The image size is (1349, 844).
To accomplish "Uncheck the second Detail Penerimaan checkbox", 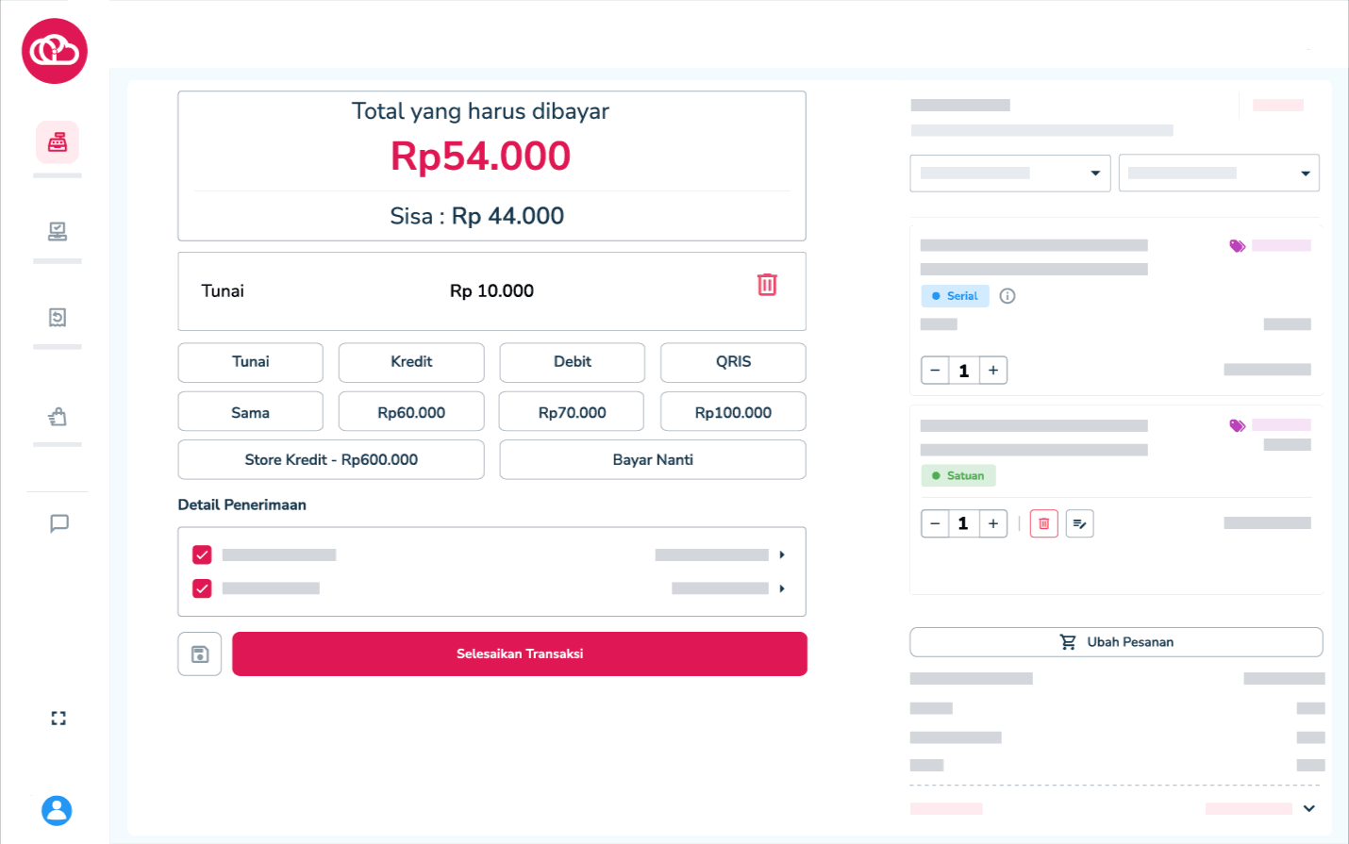I will tap(202, 588).
